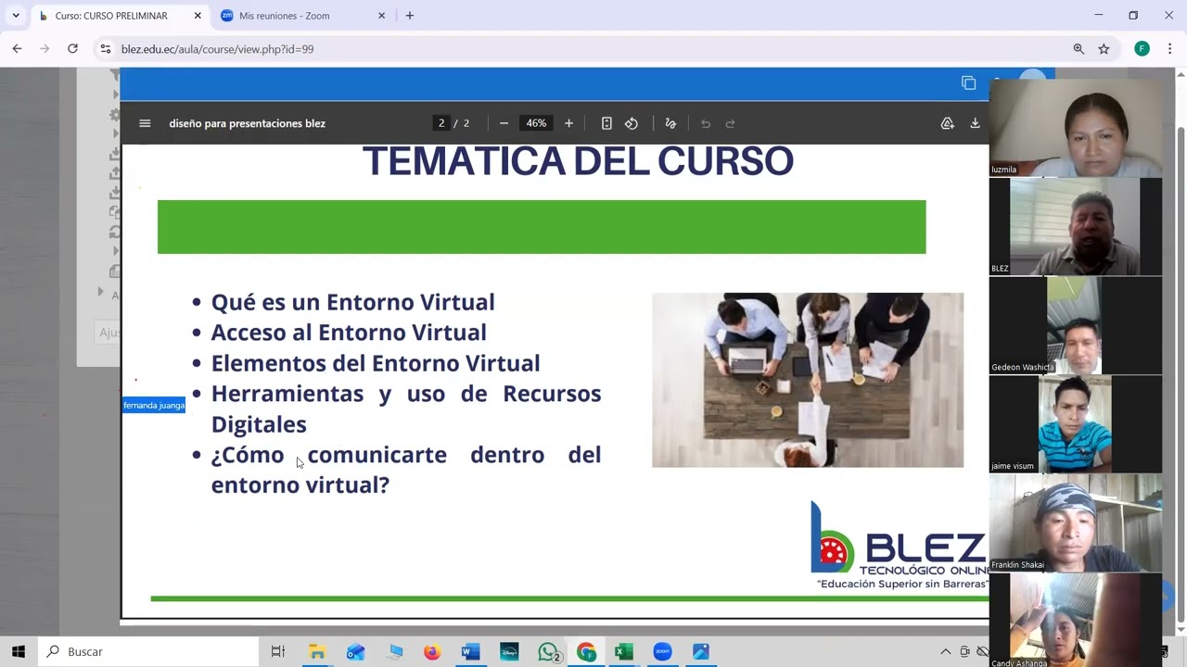Bookmark this page with the star
The height and width of the screenshot is (667, 1187).
(1104, 48)
